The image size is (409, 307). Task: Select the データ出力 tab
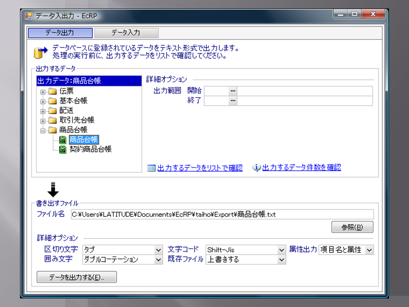point(60,33)
